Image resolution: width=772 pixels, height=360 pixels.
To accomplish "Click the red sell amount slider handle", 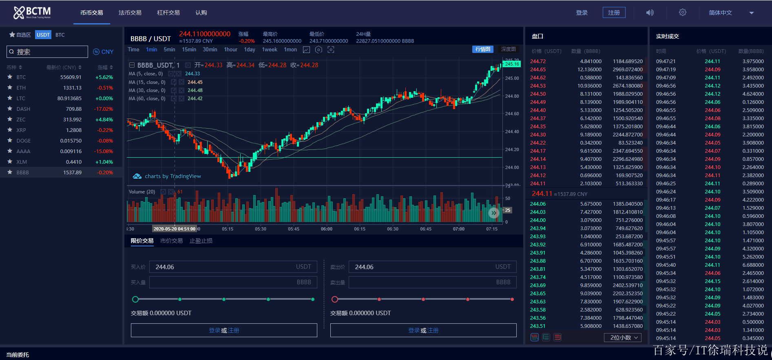I will coord(335,299).
